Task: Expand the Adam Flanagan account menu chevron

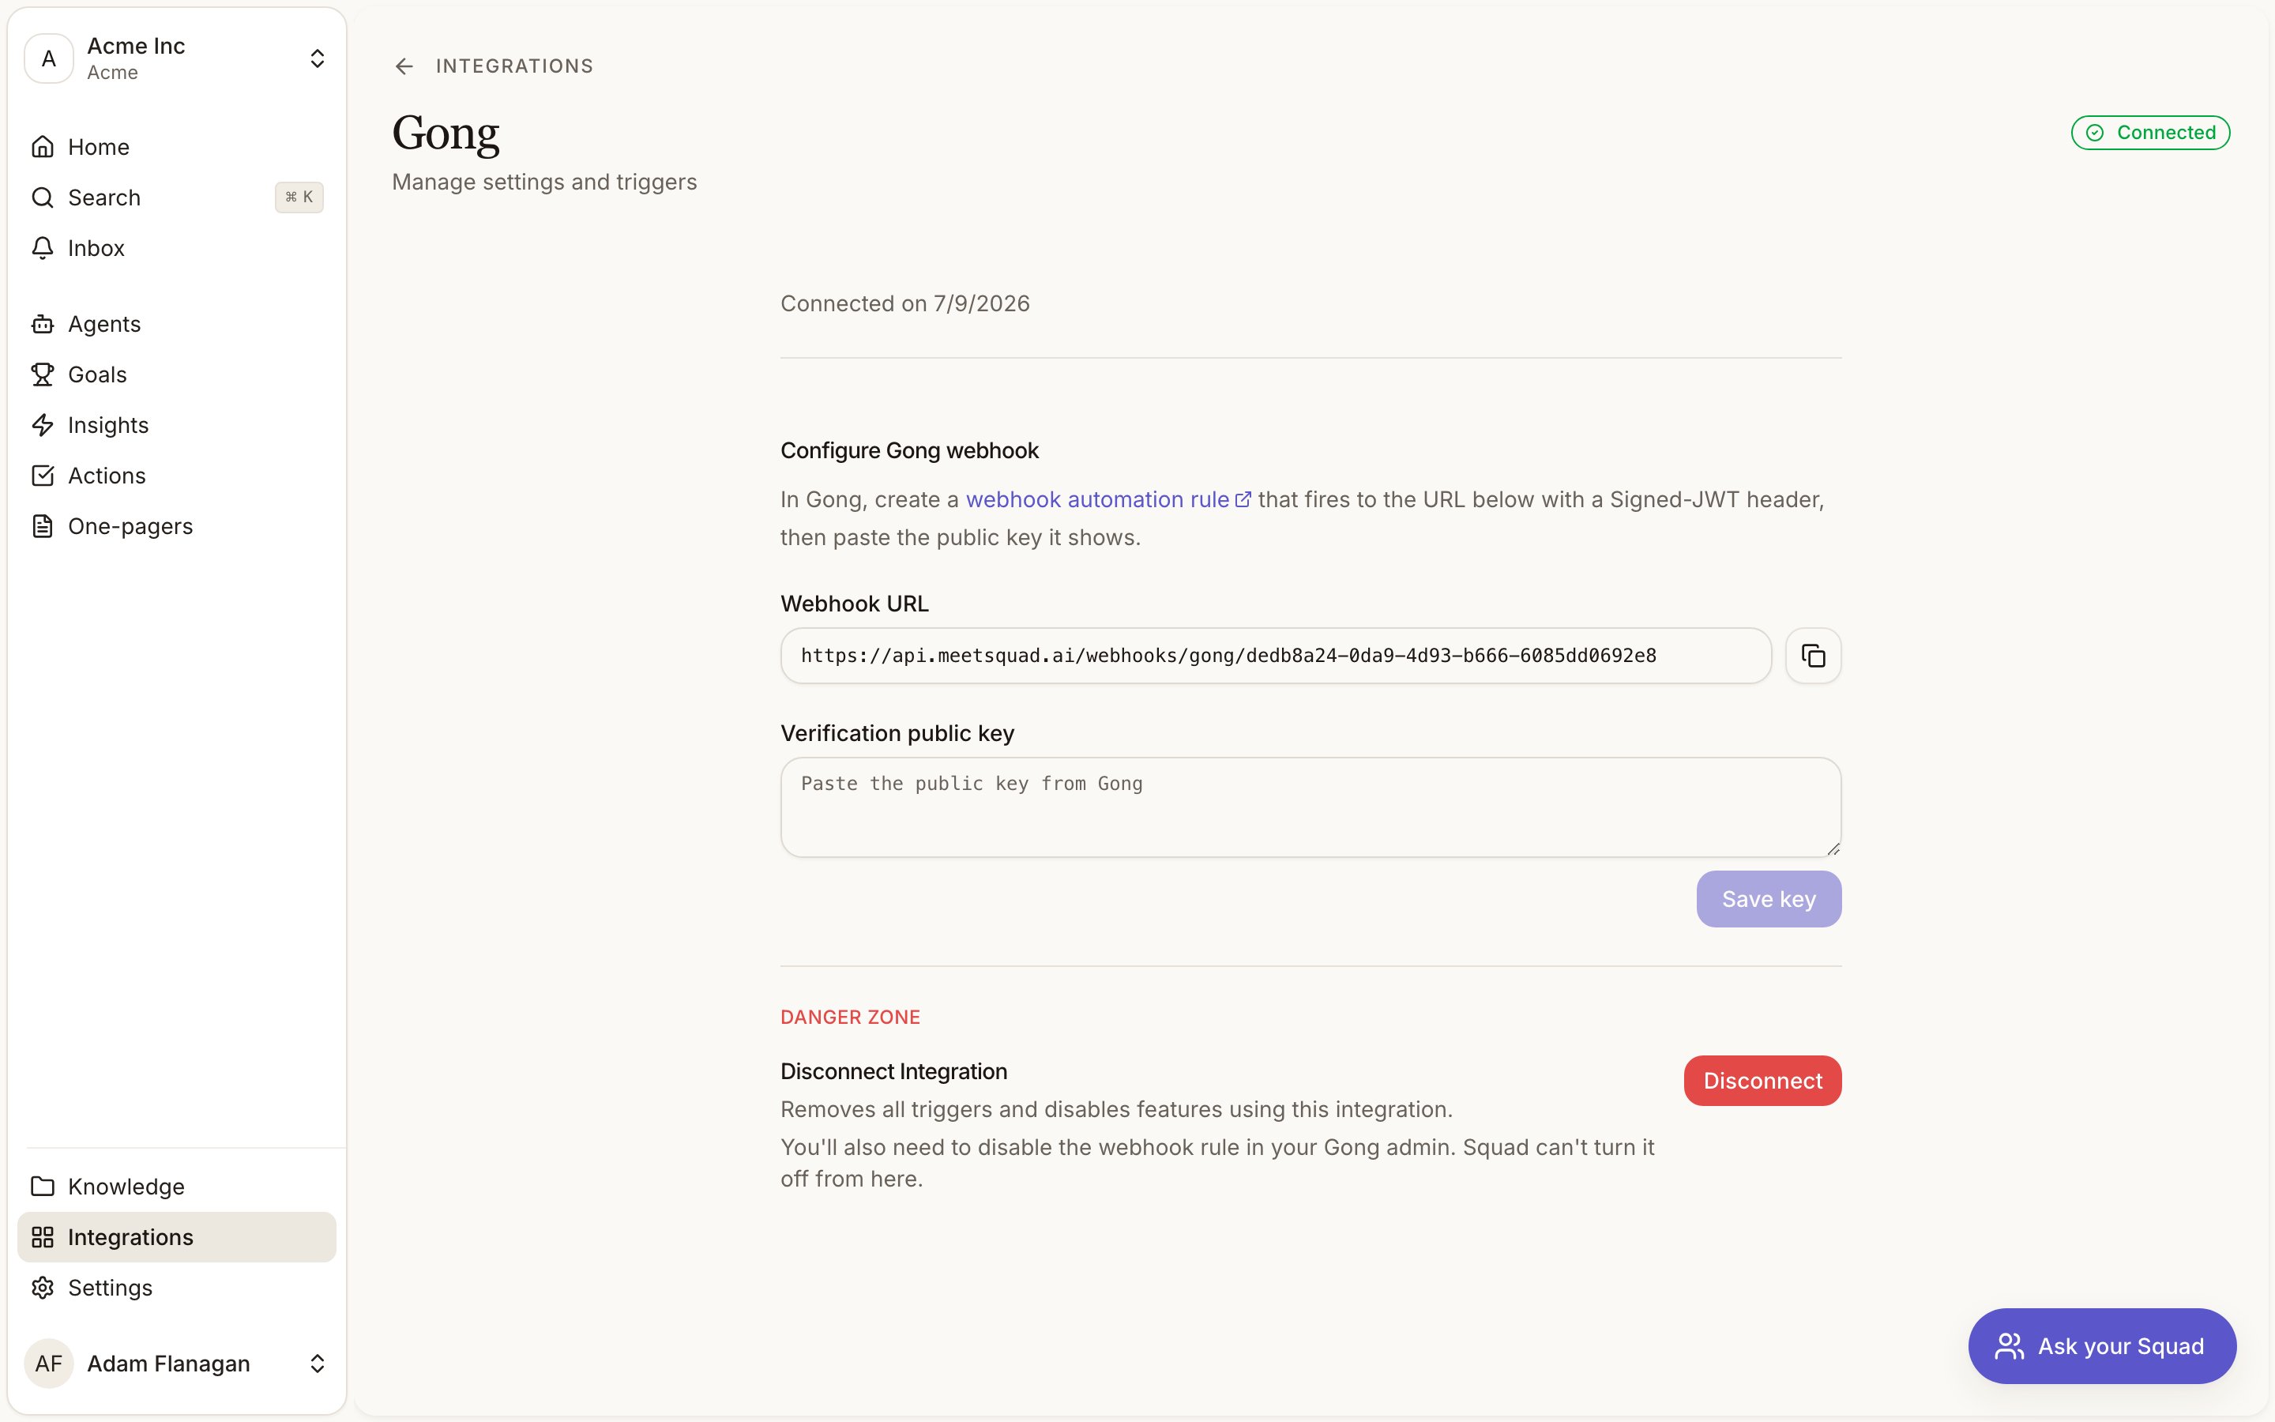Action: click(x=317, y=1364)
